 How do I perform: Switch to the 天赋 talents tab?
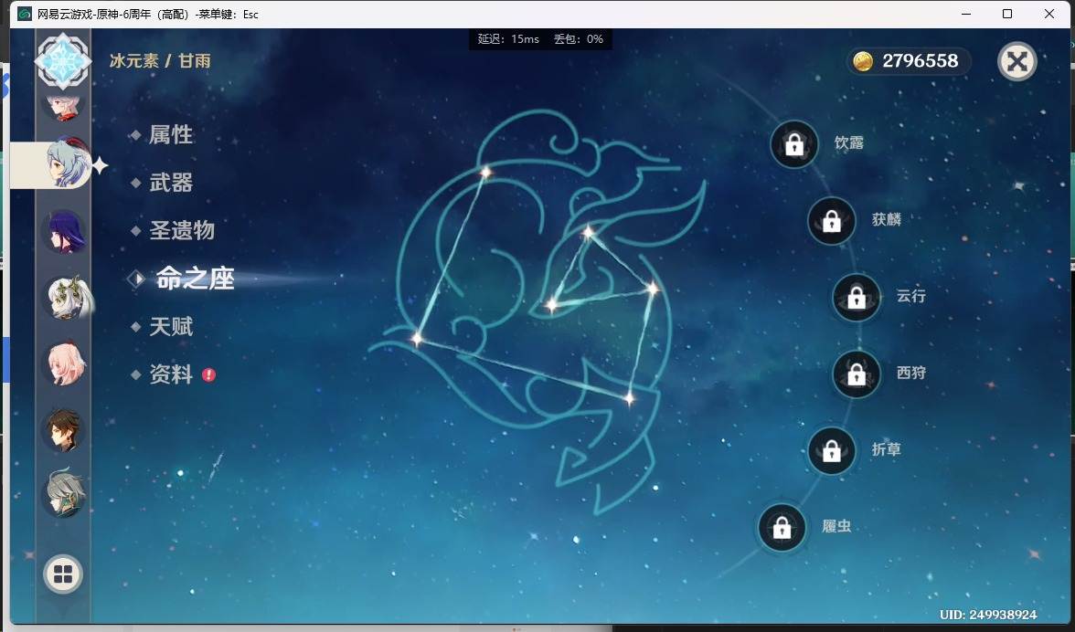pyautogui.click(x=171, y=327)
